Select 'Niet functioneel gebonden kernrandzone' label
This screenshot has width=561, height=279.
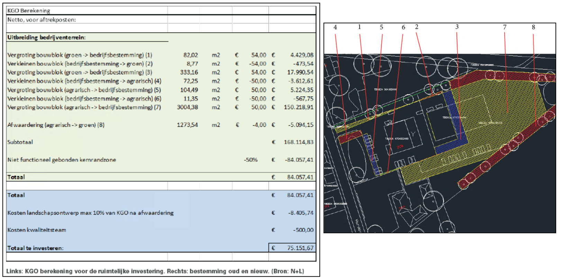click(x=62, y=160)
